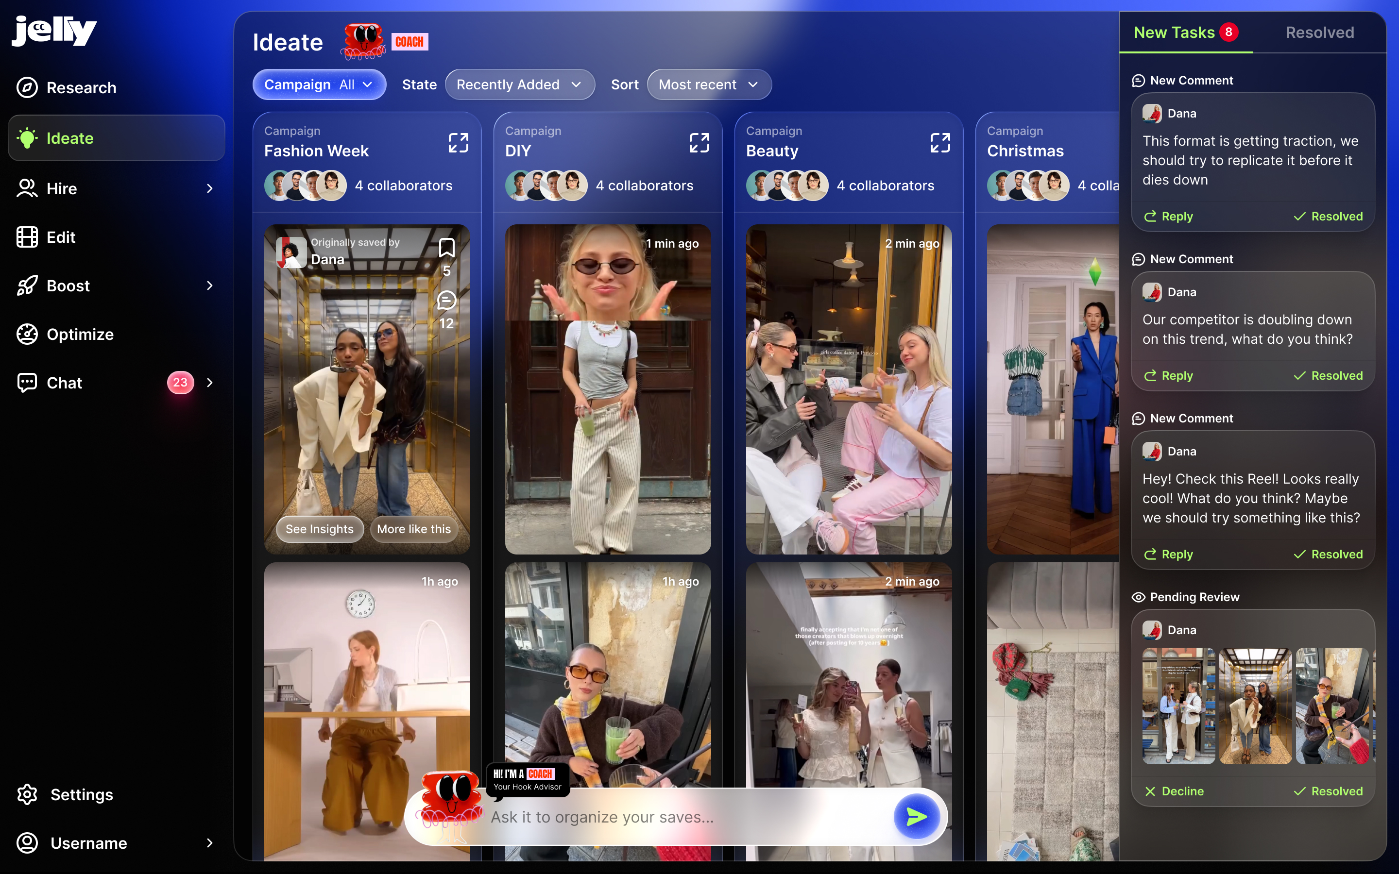Screen dimensions: 1399x874
Task: Expand the Fashion Week campaign fullscreen icon
Action: pos(458,143)
